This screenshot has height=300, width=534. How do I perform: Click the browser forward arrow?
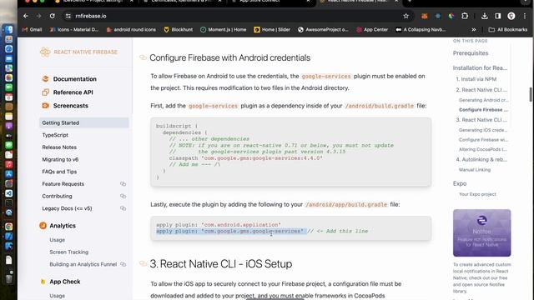click(38, 16)
